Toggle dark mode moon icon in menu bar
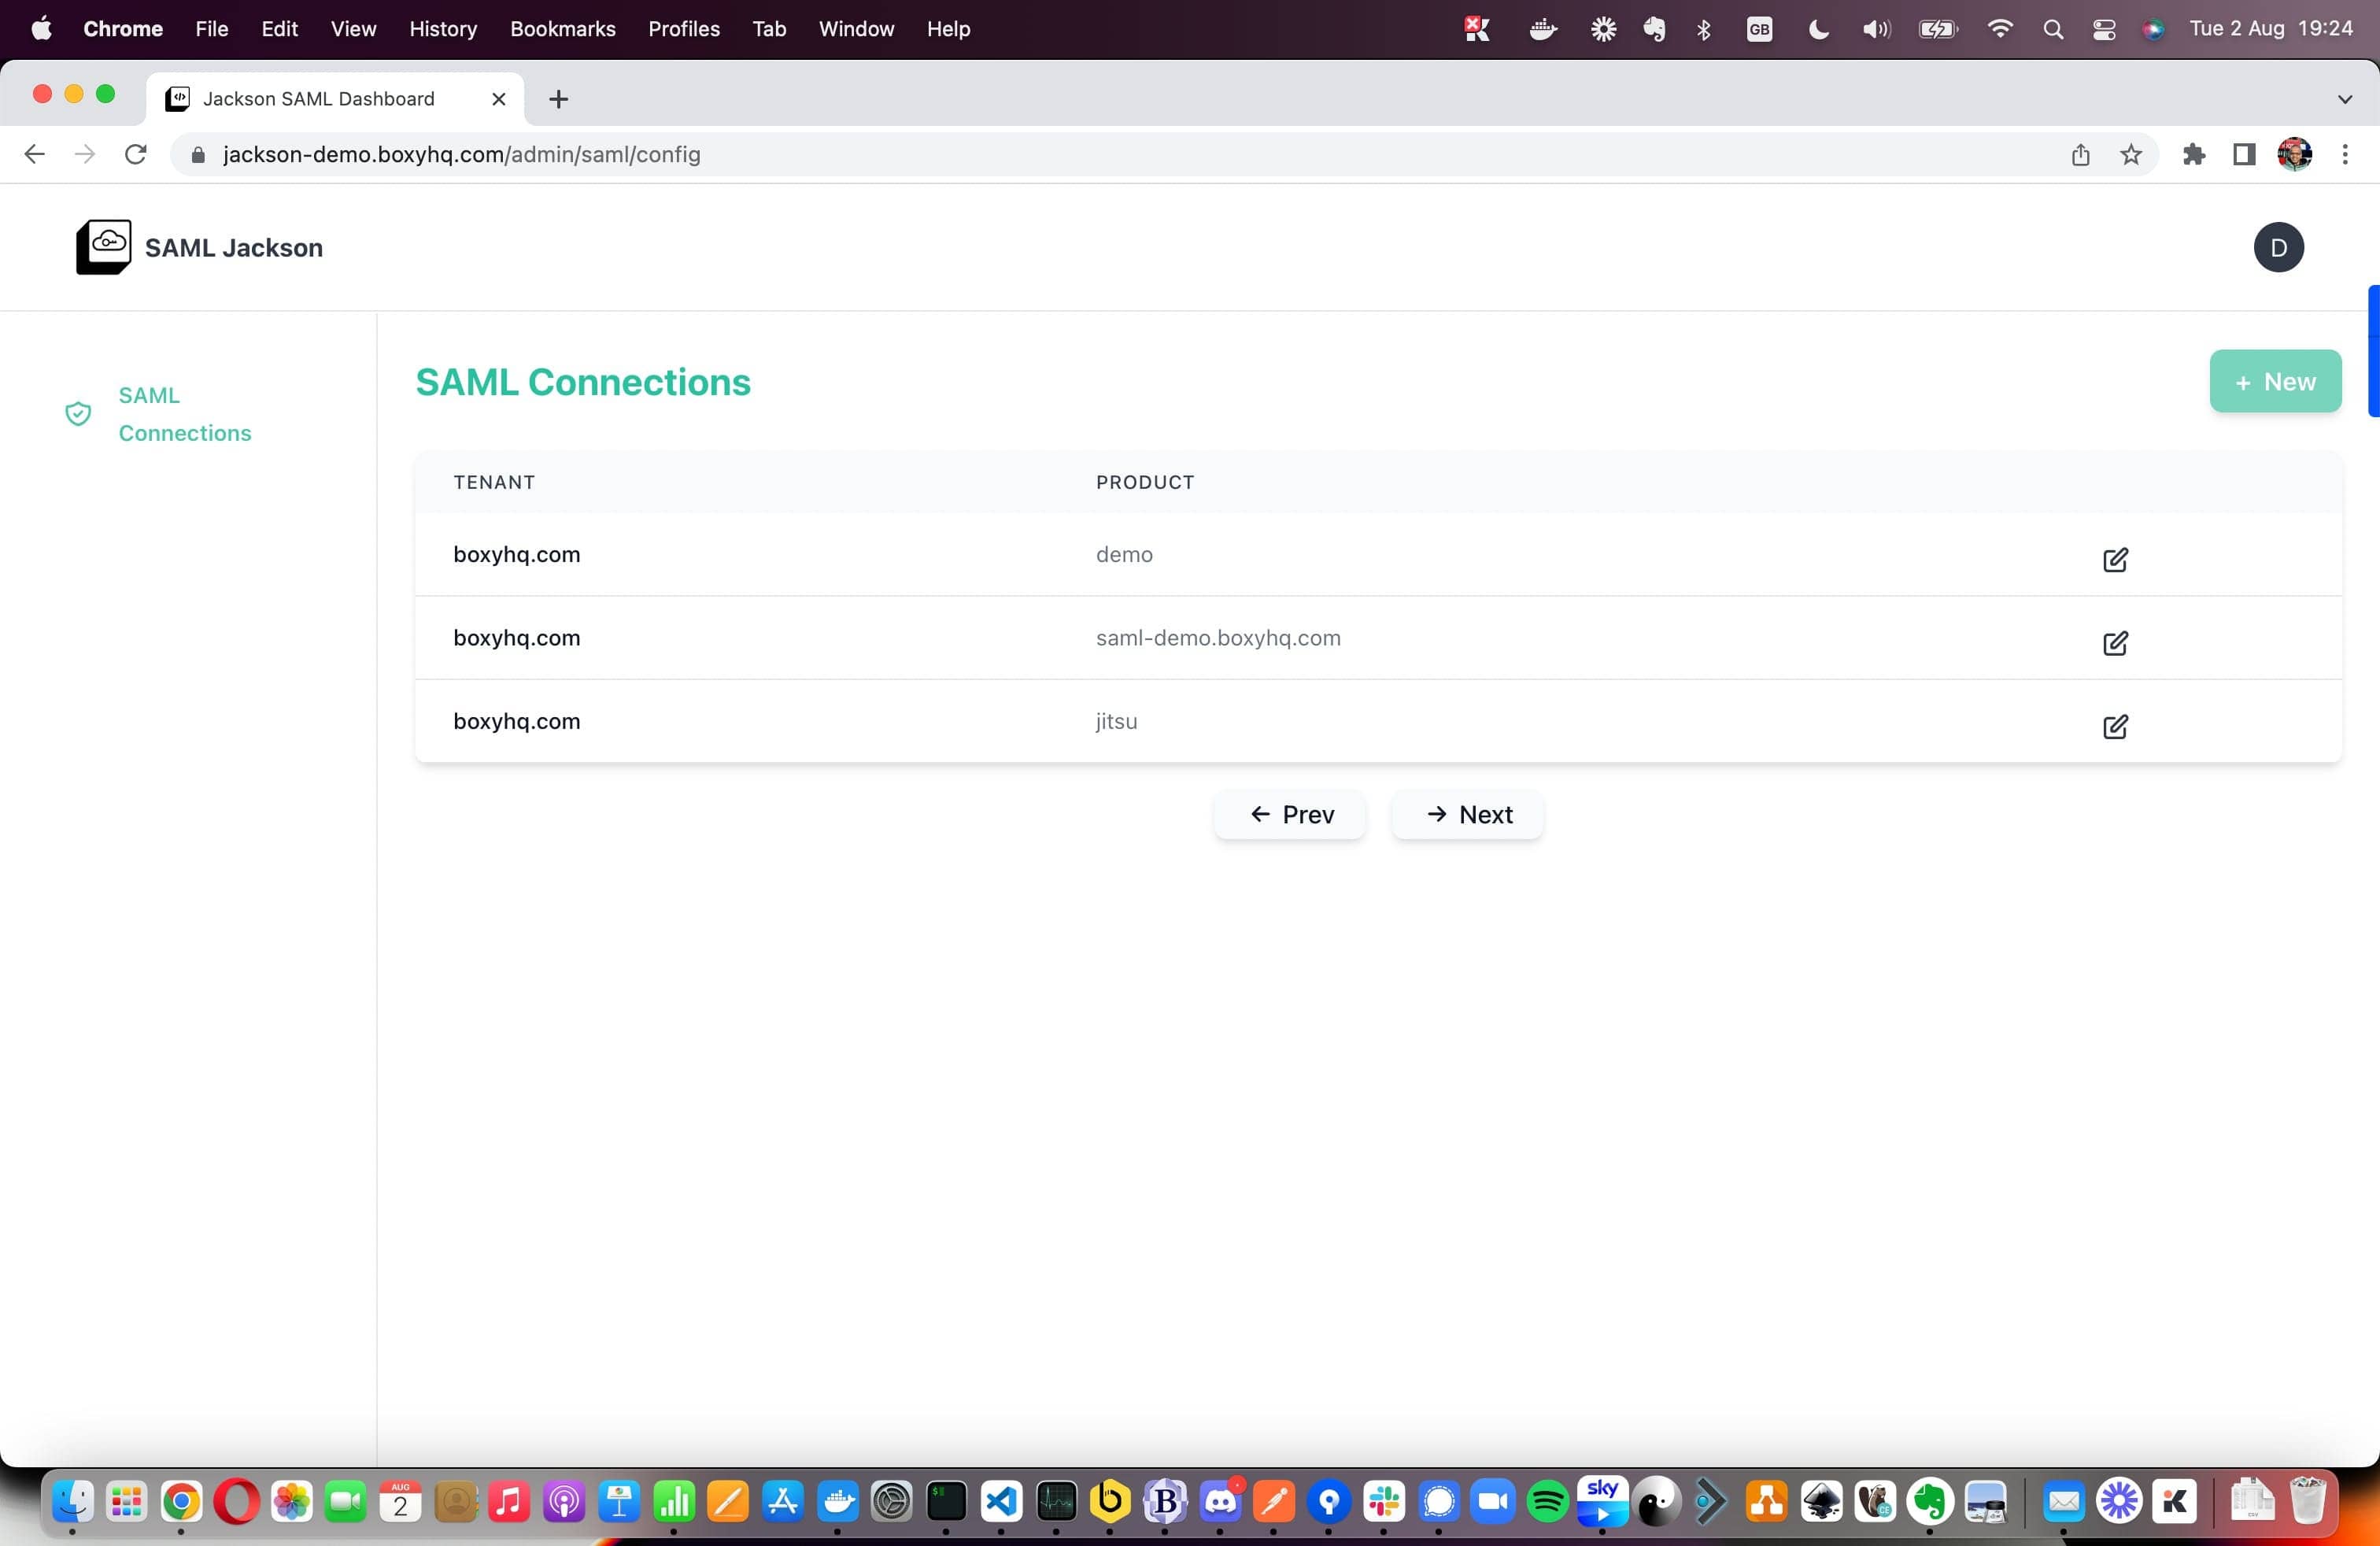2380x1546 pixels. tap(1817, 29)
